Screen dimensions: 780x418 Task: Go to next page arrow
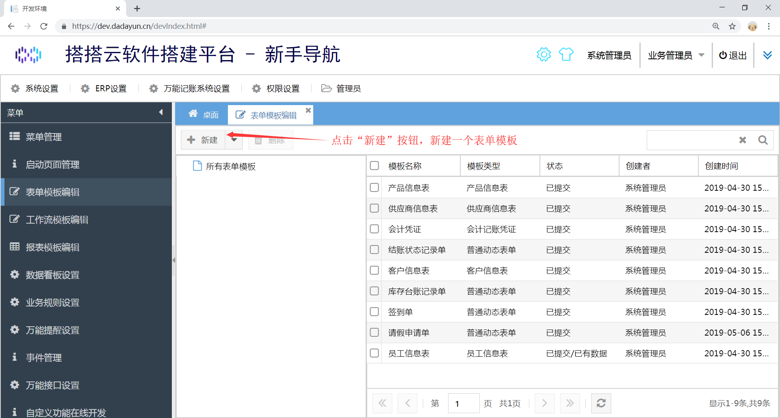(x=545, y=403)
